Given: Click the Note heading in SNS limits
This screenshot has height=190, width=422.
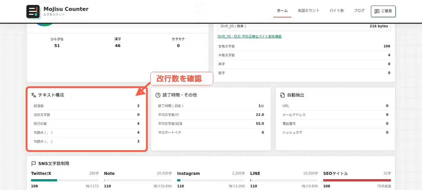Looking at the screenshot, I should coord(109,173).
